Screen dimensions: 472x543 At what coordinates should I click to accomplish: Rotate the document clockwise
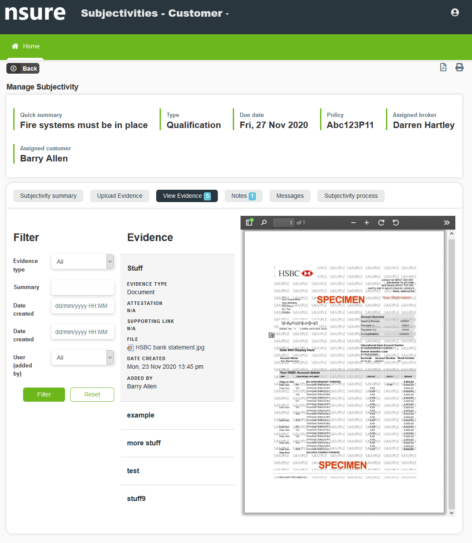381,223
